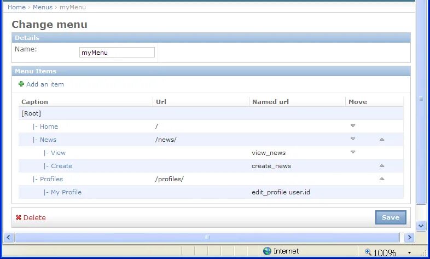
Task: Click the Change menu heading
Action: point(49,25)
